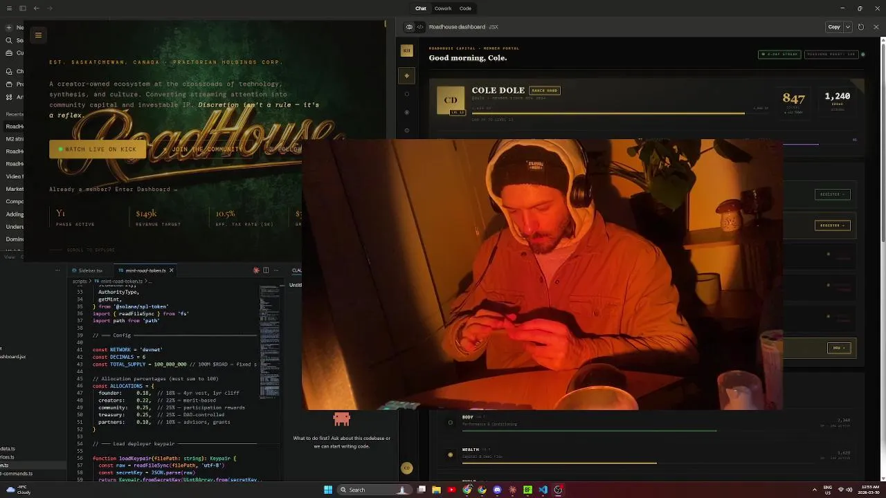Click the CD avatar circle near the chat input
The height and width of the screenshot is (498, 886).
407,468
